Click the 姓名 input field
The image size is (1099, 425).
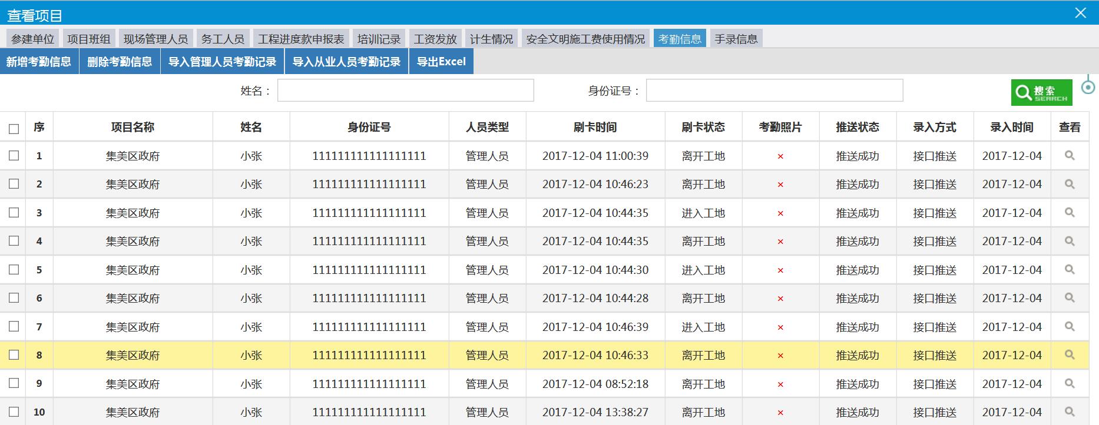pyautogui.click(x=405, y=91)
